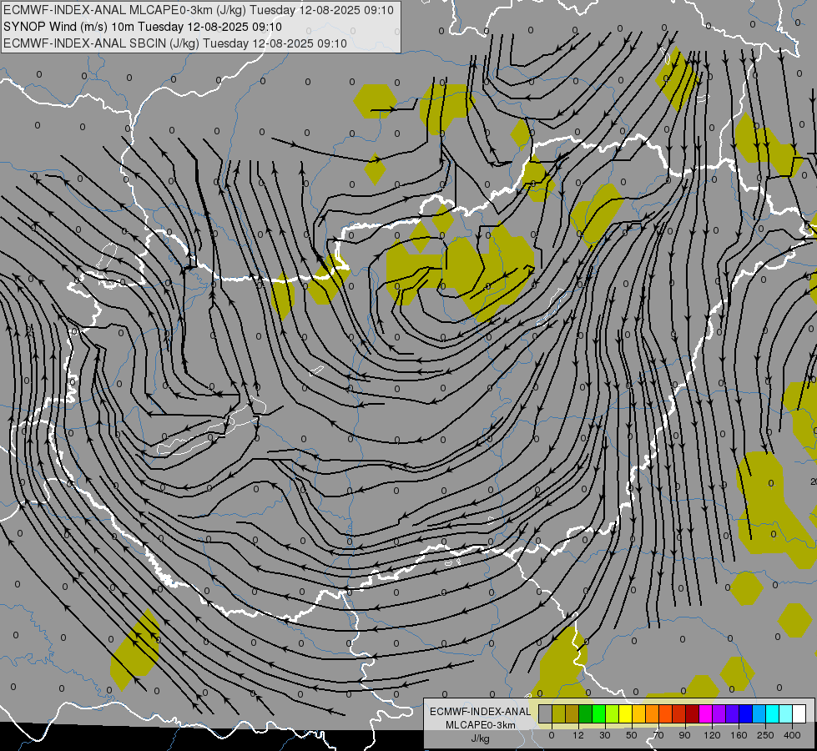Viewport: 817px width, 751px height.
Task: Select the sky blue legend swatch
Action: point(759,713)
